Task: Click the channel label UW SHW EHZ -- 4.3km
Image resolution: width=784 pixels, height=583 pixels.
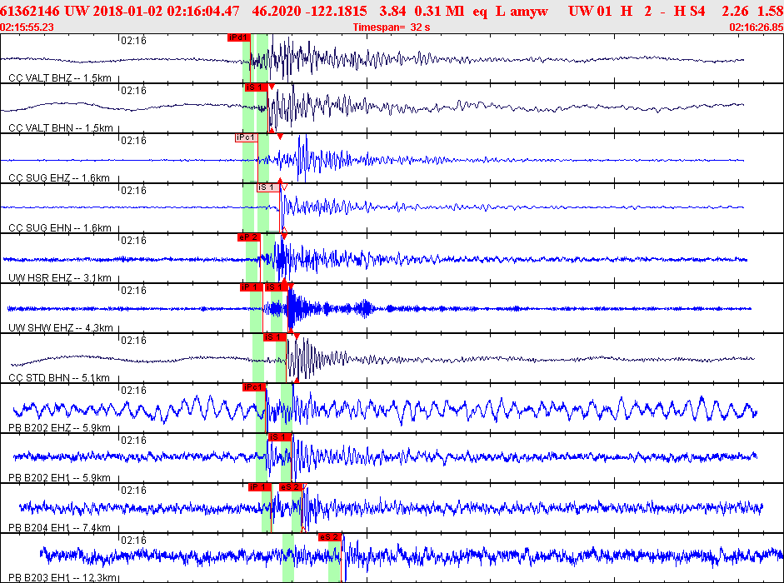Action: (61, 328)
